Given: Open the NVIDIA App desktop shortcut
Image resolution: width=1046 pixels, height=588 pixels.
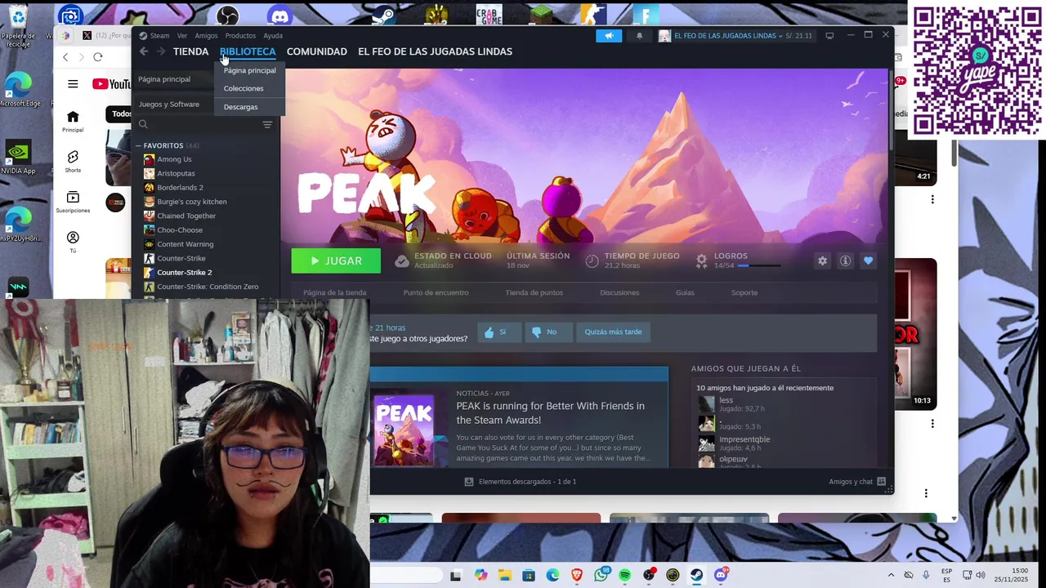Looking at the screenshot, I should click(18, 158).
